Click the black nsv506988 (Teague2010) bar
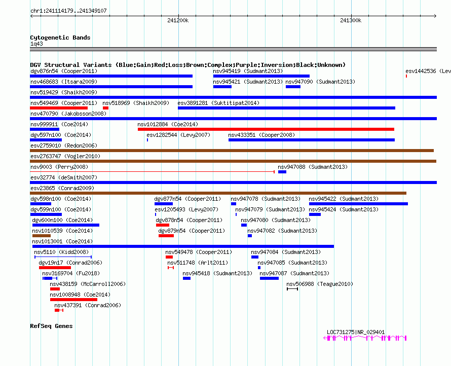 click(x=292, y=289)
